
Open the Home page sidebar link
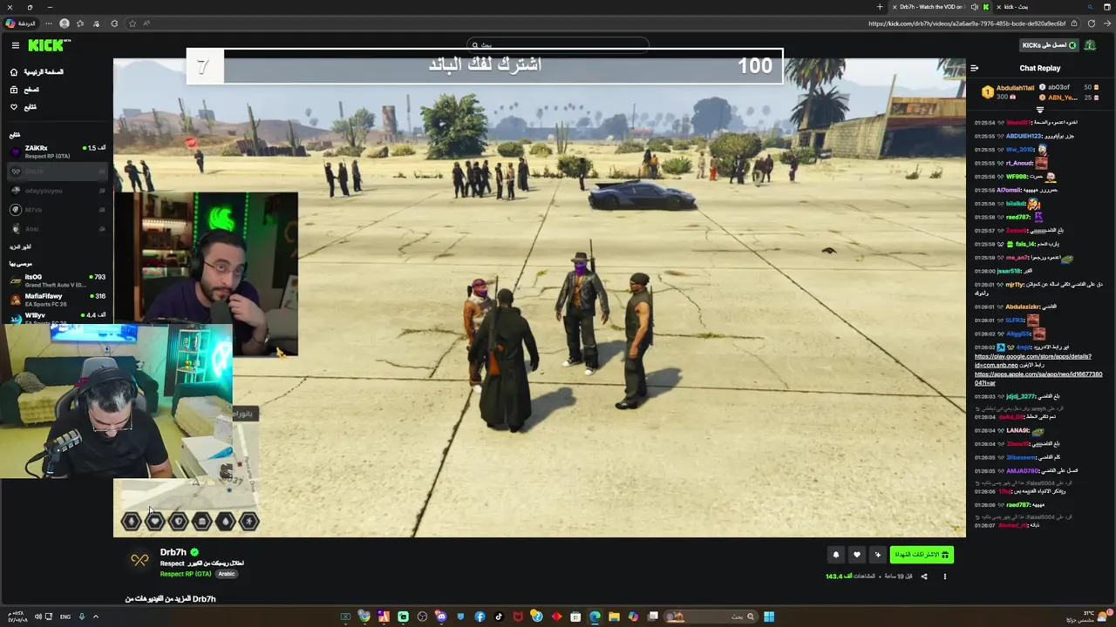tap(36, 72)
